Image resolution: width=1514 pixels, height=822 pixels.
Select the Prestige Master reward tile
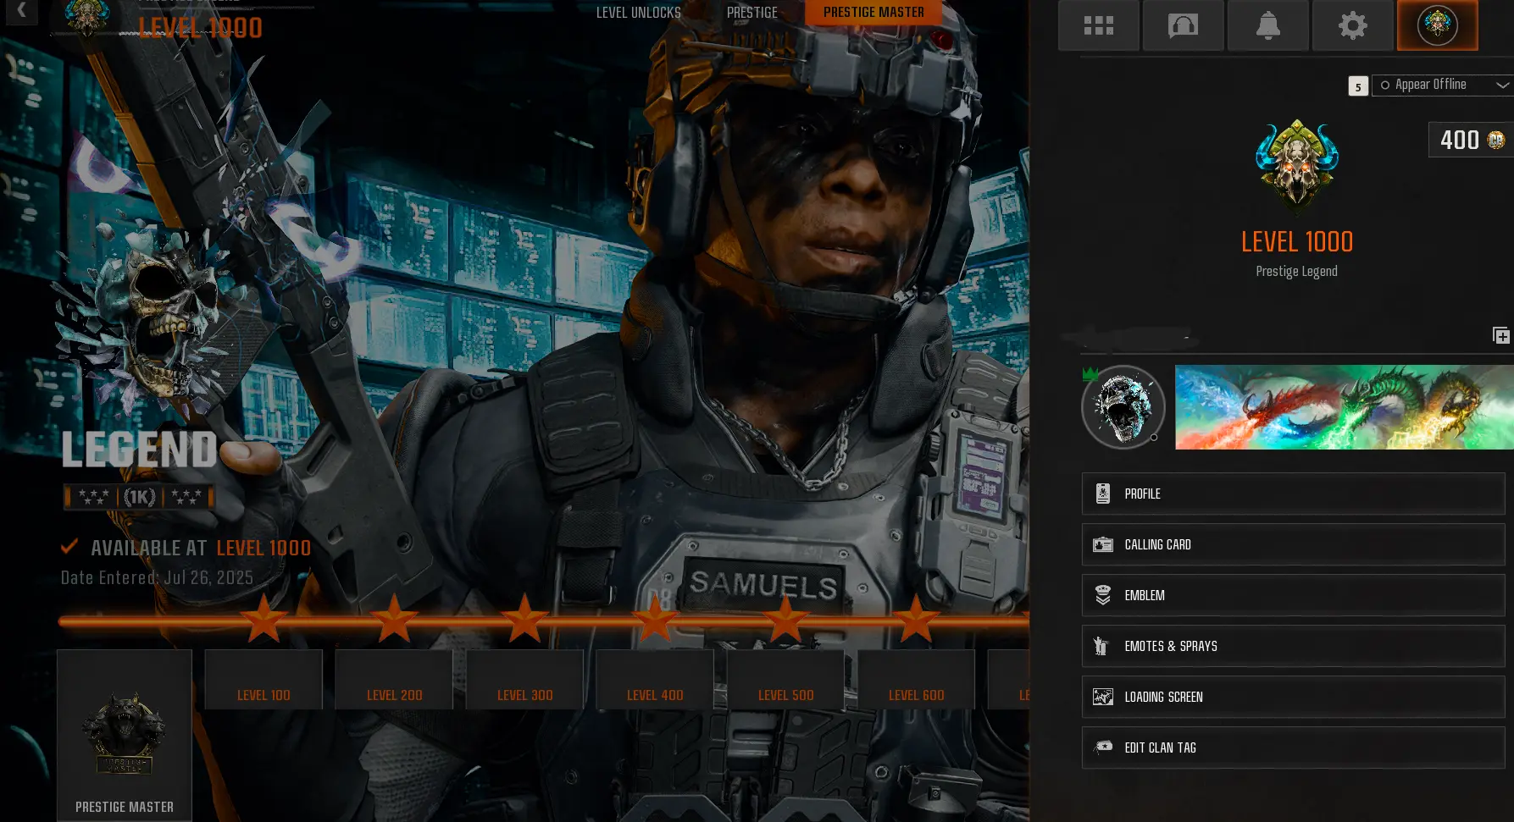coord(125,734)
